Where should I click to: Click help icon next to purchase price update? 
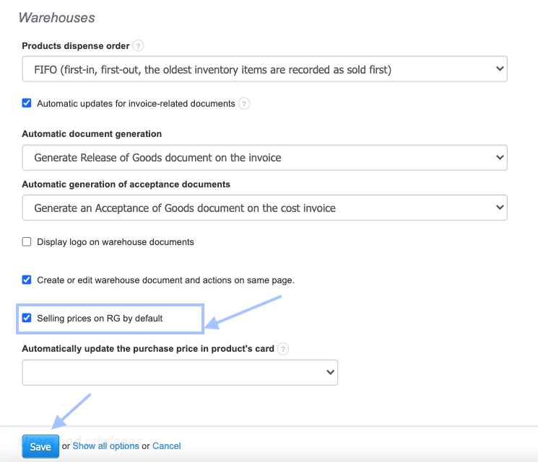click(283, 349)
